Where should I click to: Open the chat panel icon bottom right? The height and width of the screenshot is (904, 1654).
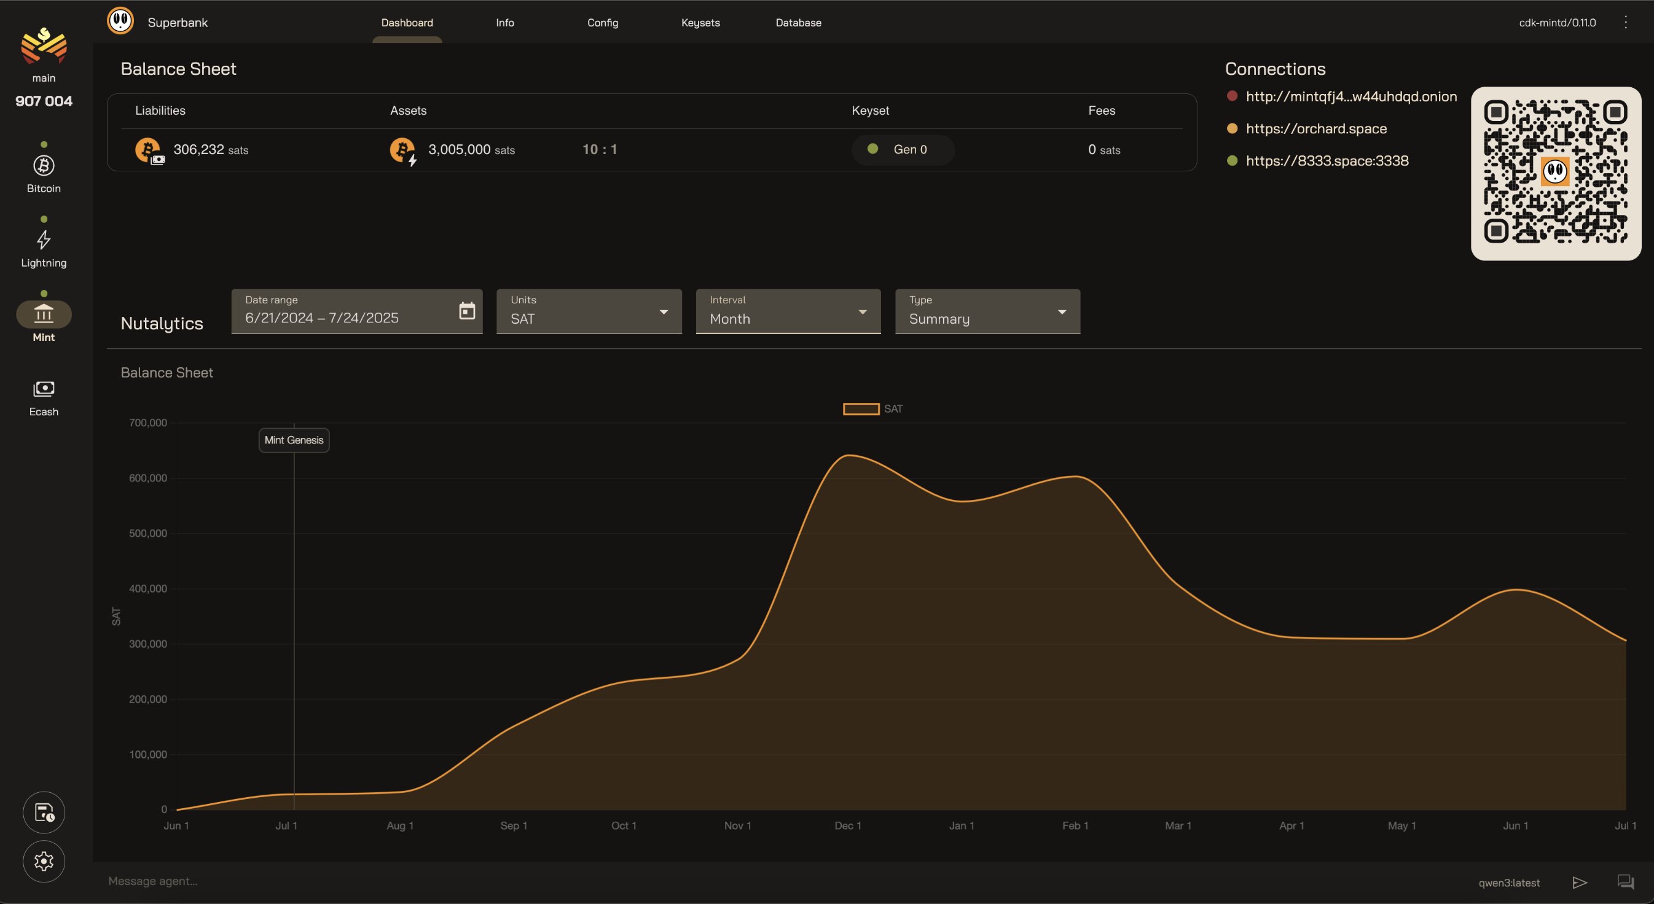1625,882
